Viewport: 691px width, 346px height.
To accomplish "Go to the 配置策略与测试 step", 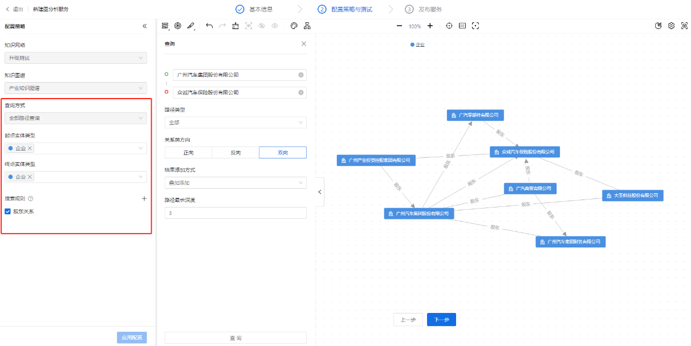I will pos(345,9).
